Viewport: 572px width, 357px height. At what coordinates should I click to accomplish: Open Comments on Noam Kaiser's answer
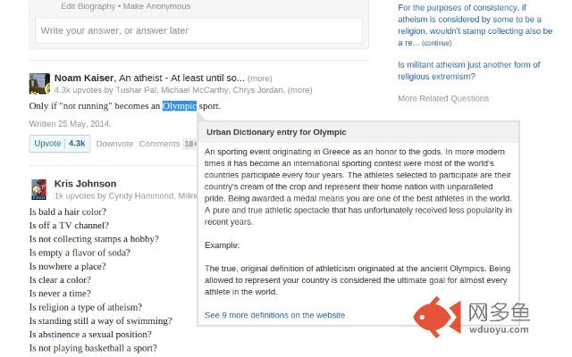click(x=159, y=144)
